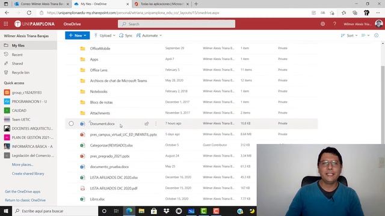The image size is (385, 216).
Task: Open File Explorer from taskbar
Action: tap(141, 211)
